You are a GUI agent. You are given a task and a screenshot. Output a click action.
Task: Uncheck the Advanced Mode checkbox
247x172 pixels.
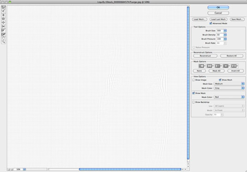211,24
